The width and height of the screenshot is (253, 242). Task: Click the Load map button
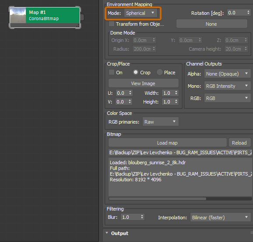tap(168, 143)
